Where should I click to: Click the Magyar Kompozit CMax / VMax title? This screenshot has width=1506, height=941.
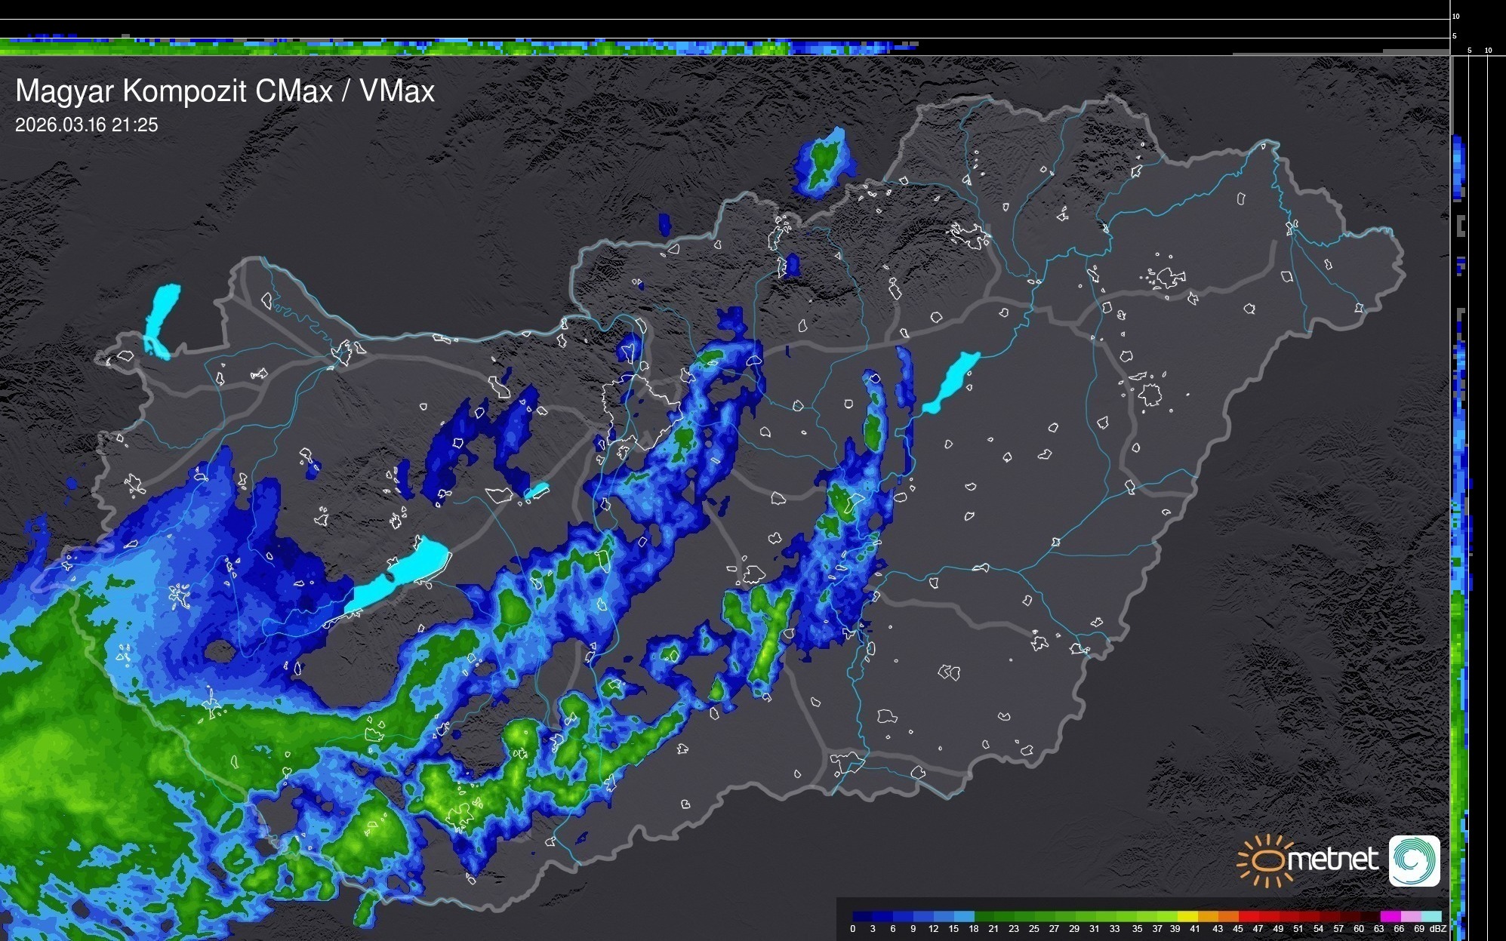[225, 91]
